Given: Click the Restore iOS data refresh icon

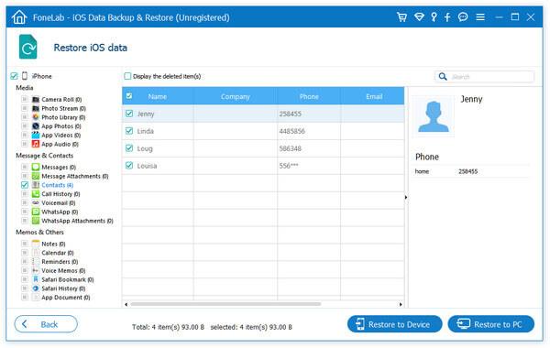Looking at the screenshot, I should (x=28, y=47).
